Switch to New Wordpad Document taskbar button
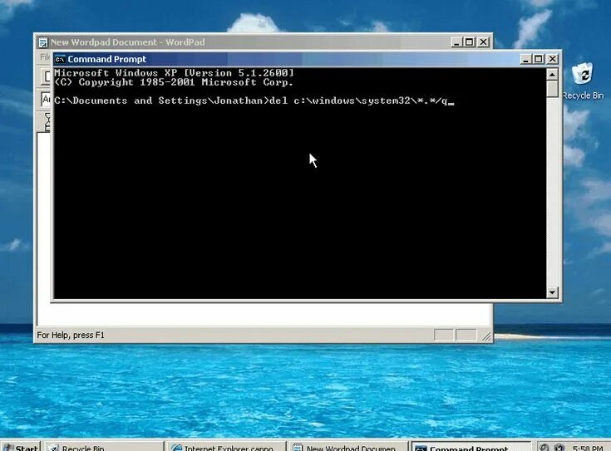The image size is (611, 451). (x=347, y=447)
